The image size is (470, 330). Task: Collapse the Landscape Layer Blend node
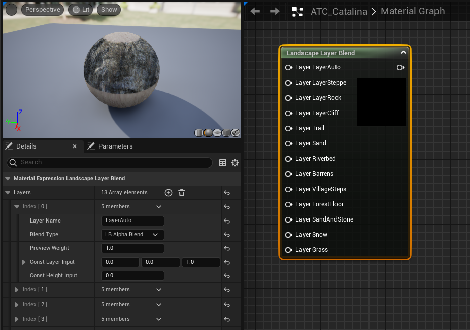404,52
